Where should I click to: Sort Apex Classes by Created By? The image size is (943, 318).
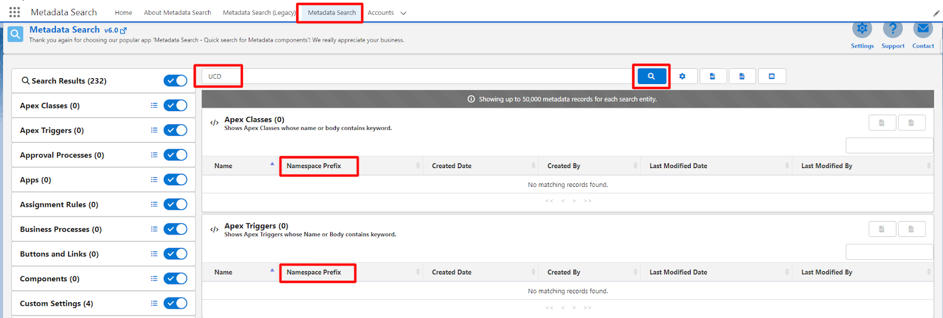(x=589, y=166)
